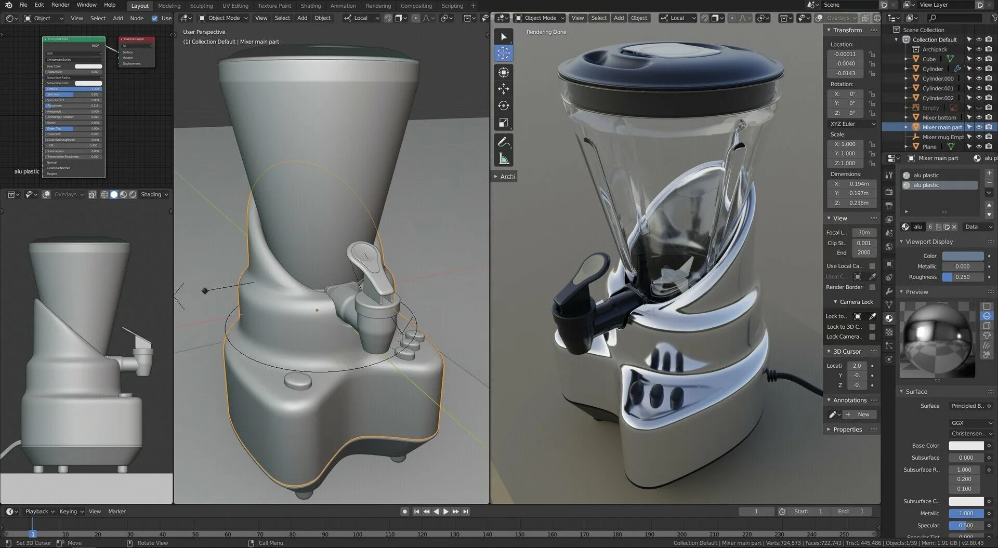This screenshot has height=548, width=998.
Task: Collapse the Transform panel
Action: [x=847, y=31]
